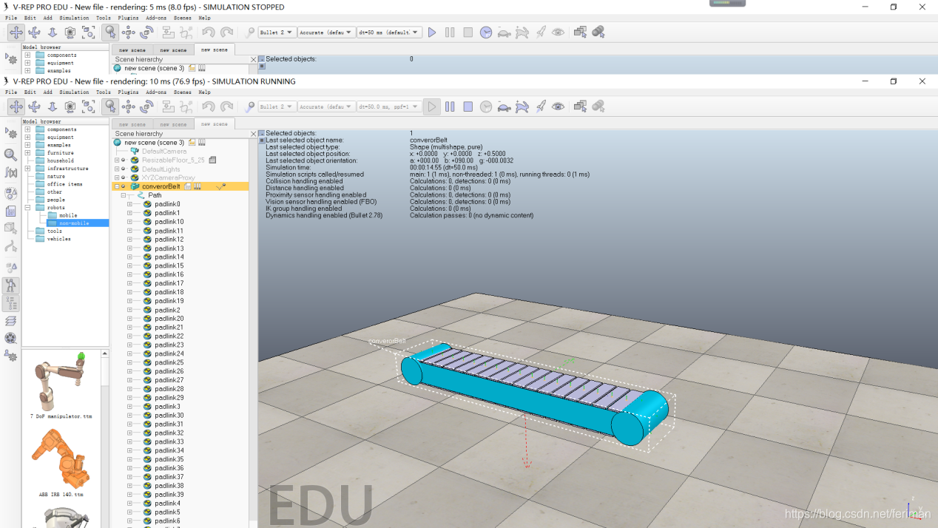Collapse converorBelt node in hierarchy
Screen dimensions: 938x528
click(116, 187)
